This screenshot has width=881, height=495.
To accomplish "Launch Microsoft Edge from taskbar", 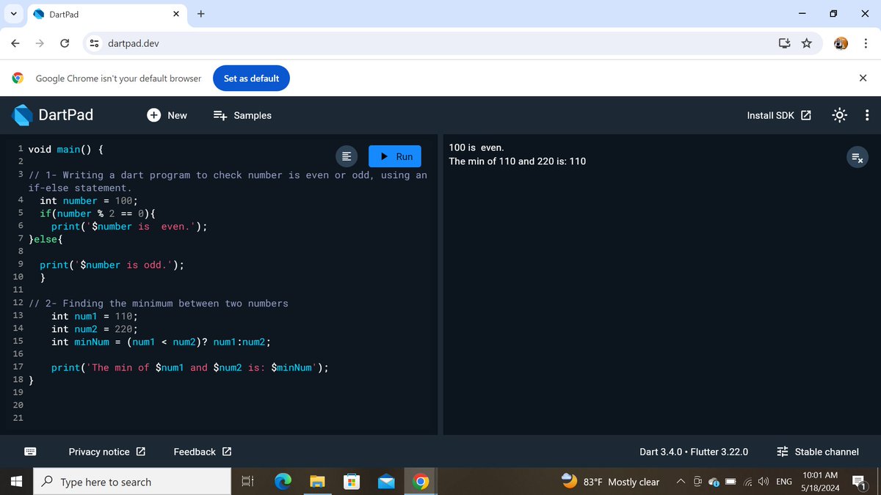I will click(x=283, y=482).
